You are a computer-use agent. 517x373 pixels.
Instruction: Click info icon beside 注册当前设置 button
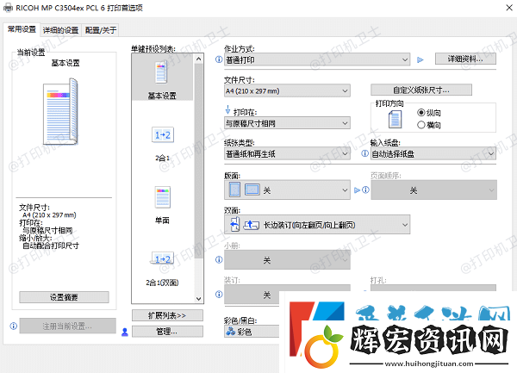tap(14, 326)
